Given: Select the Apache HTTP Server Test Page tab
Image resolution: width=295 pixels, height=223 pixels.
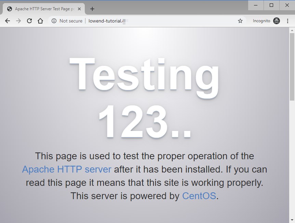Looking at the screenshot, I should (44, 9).
